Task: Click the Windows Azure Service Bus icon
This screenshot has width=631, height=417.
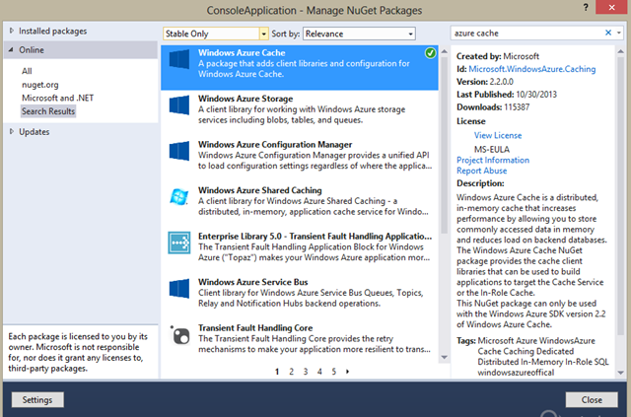Action: click(179, 289)
